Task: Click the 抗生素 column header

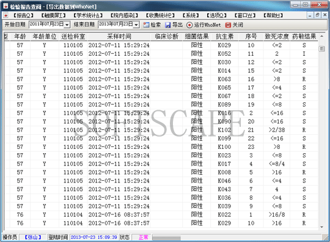Action: pos(224,37)
